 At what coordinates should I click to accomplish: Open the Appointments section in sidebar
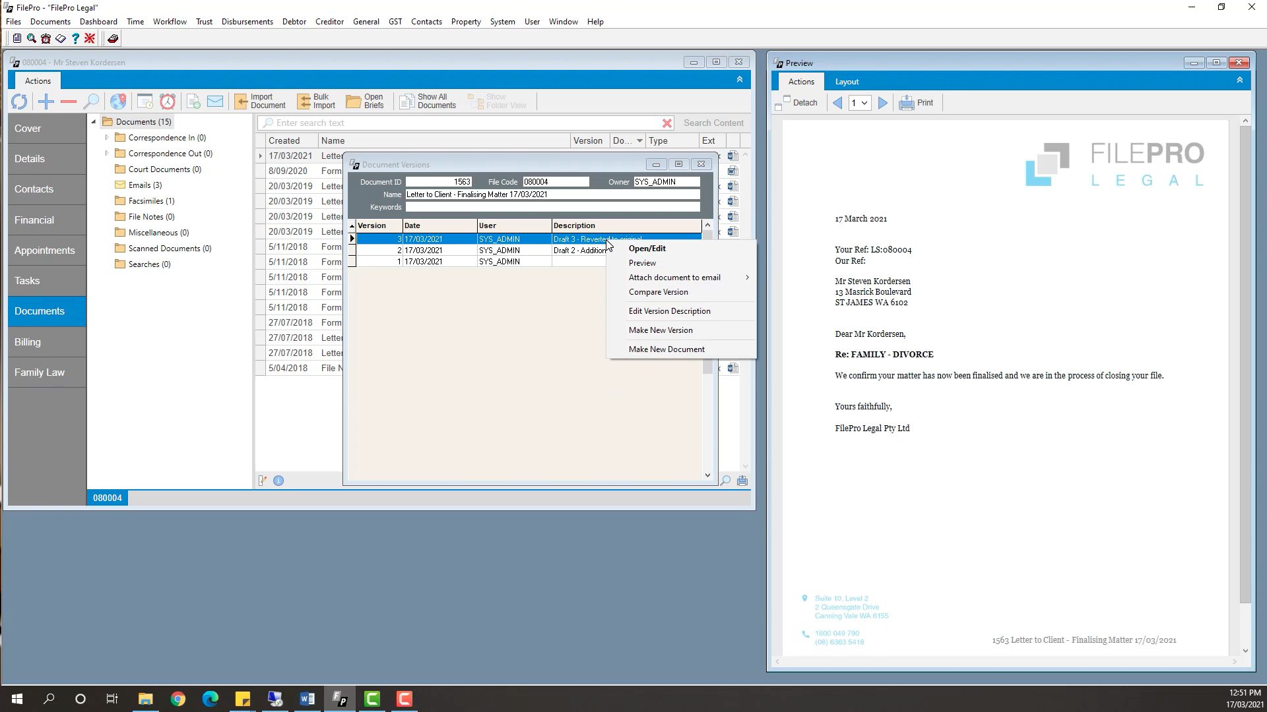47,251
